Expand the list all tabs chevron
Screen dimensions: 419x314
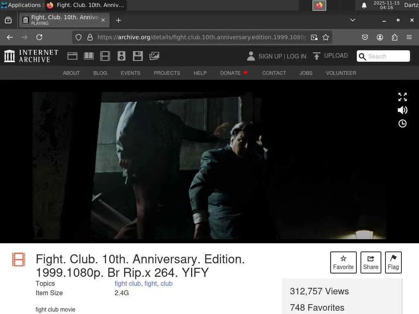353,20
